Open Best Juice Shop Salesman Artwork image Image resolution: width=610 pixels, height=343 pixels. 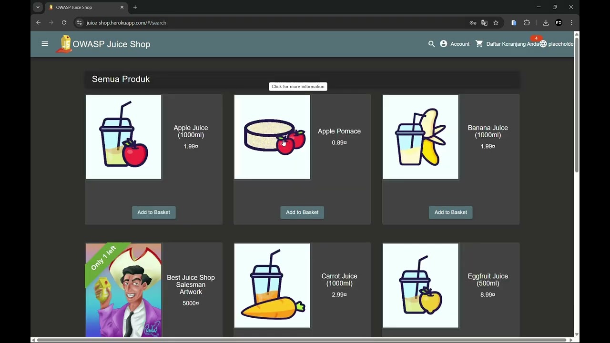(123, 291)
